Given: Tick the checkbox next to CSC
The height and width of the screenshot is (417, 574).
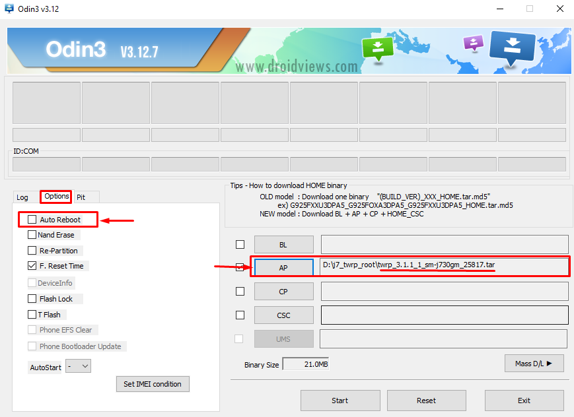Looking at the screenshot, I should [x=240, y=315].
